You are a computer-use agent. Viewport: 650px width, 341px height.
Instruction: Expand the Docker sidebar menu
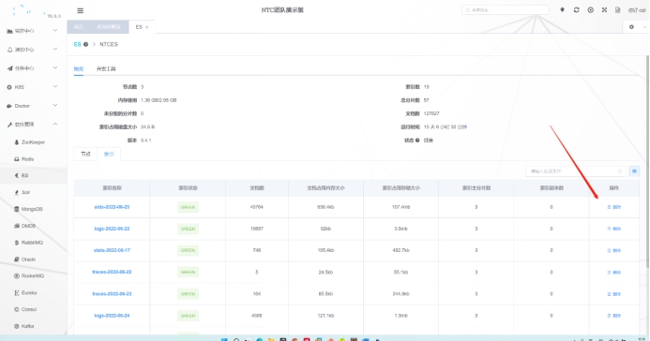coord(32,106)
